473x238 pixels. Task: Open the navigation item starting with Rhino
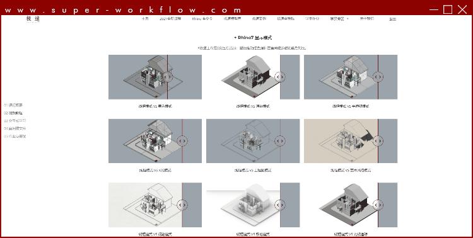pyautogui.click(x=202, y=19)
